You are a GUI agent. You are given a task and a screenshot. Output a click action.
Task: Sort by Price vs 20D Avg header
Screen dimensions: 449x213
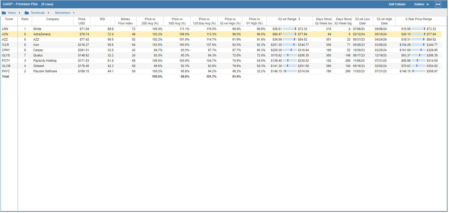(151, 21)
